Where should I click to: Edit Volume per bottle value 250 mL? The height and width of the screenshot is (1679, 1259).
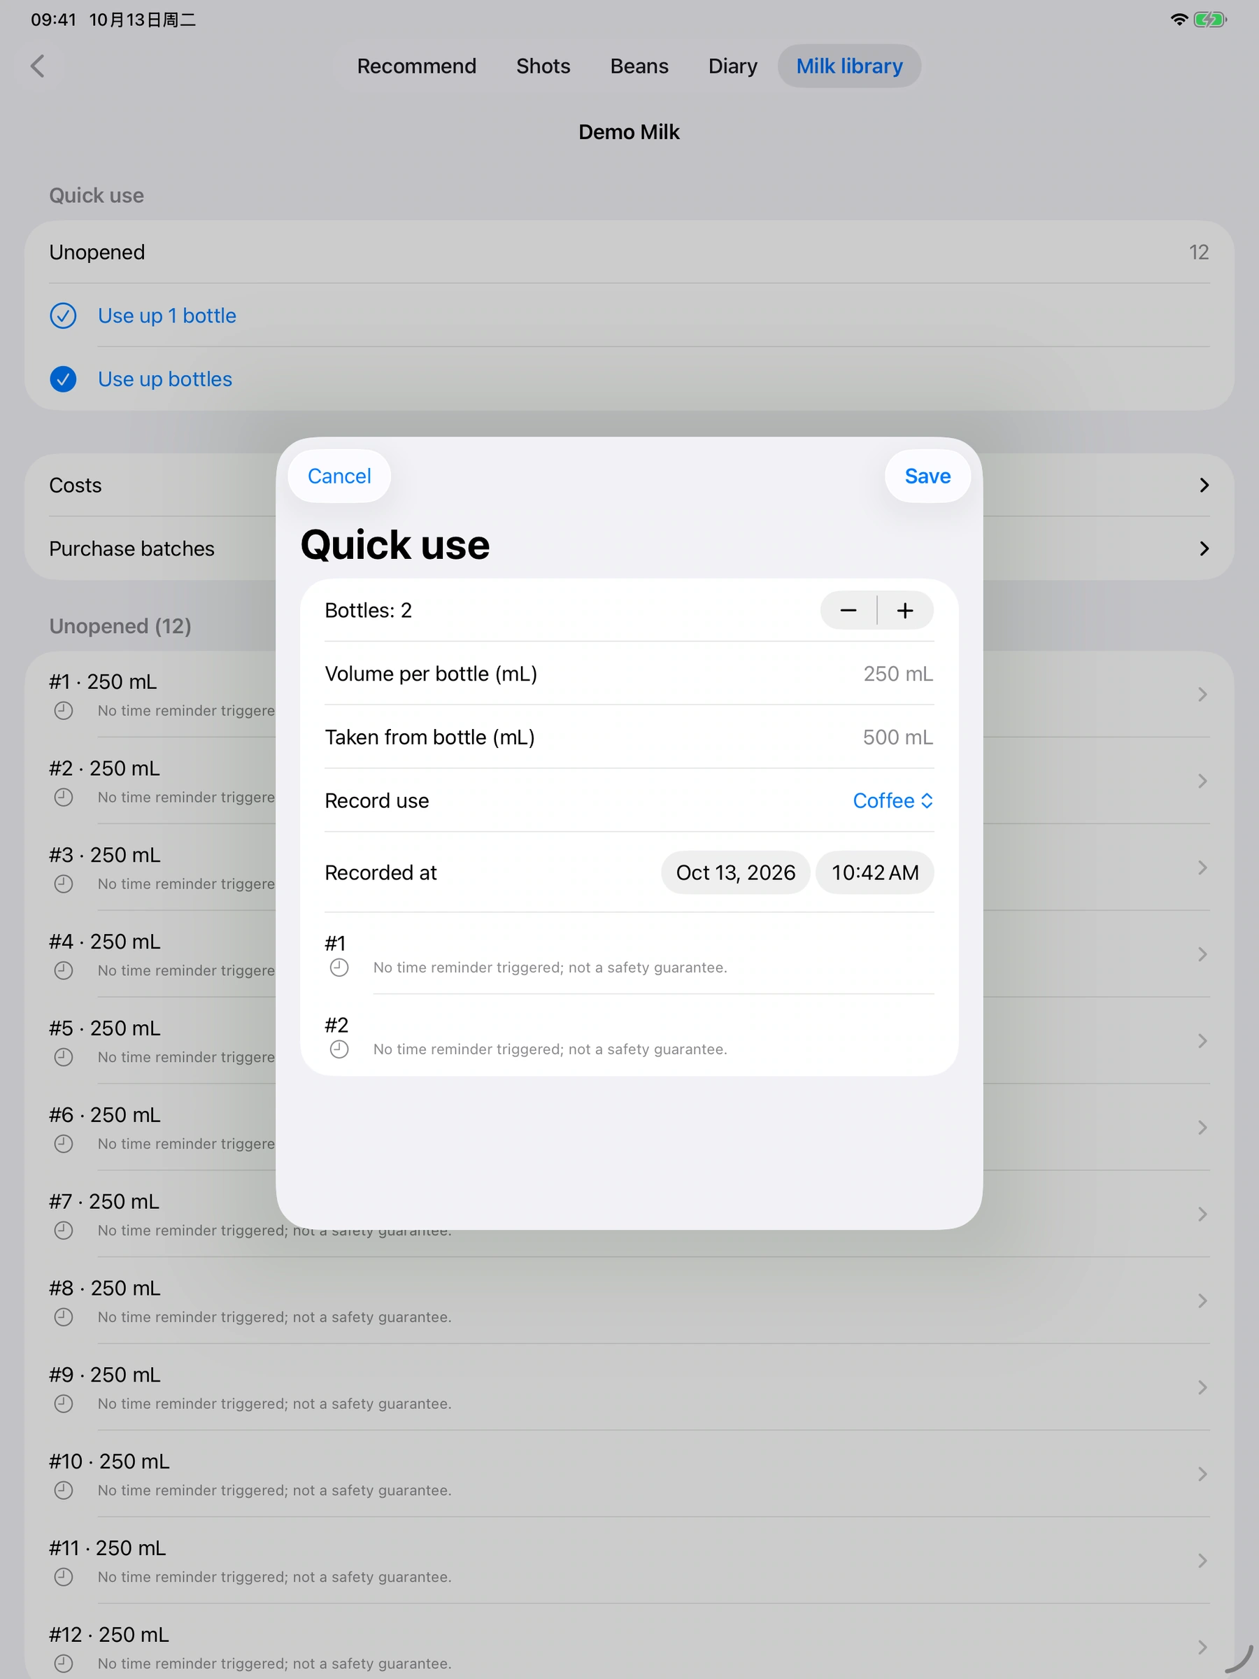pyautogui.click(x=898, y=674)
